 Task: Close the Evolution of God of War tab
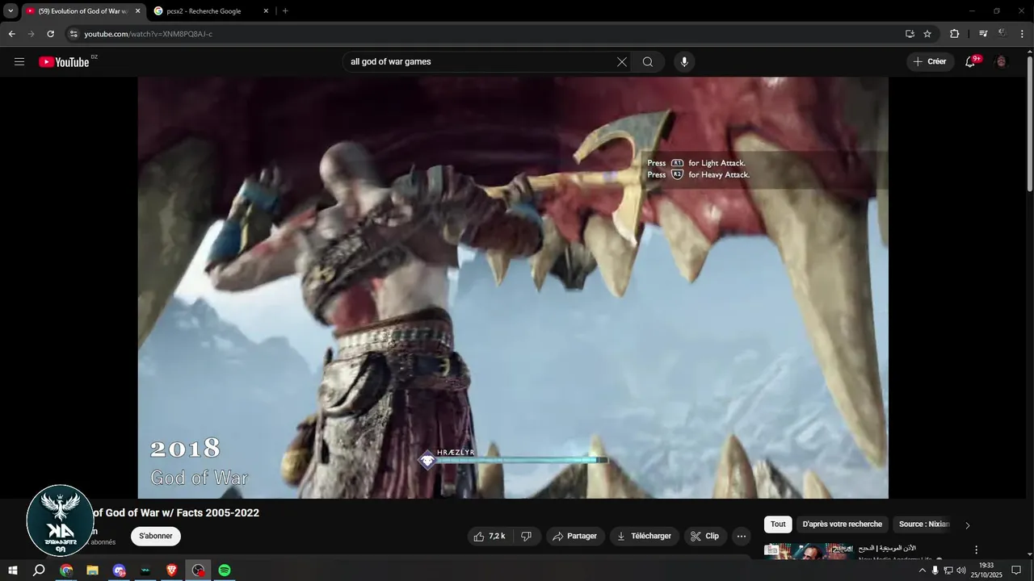click(x=138, y=11)
